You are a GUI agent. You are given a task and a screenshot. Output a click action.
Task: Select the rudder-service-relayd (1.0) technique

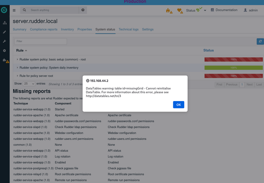click(31, 174)
